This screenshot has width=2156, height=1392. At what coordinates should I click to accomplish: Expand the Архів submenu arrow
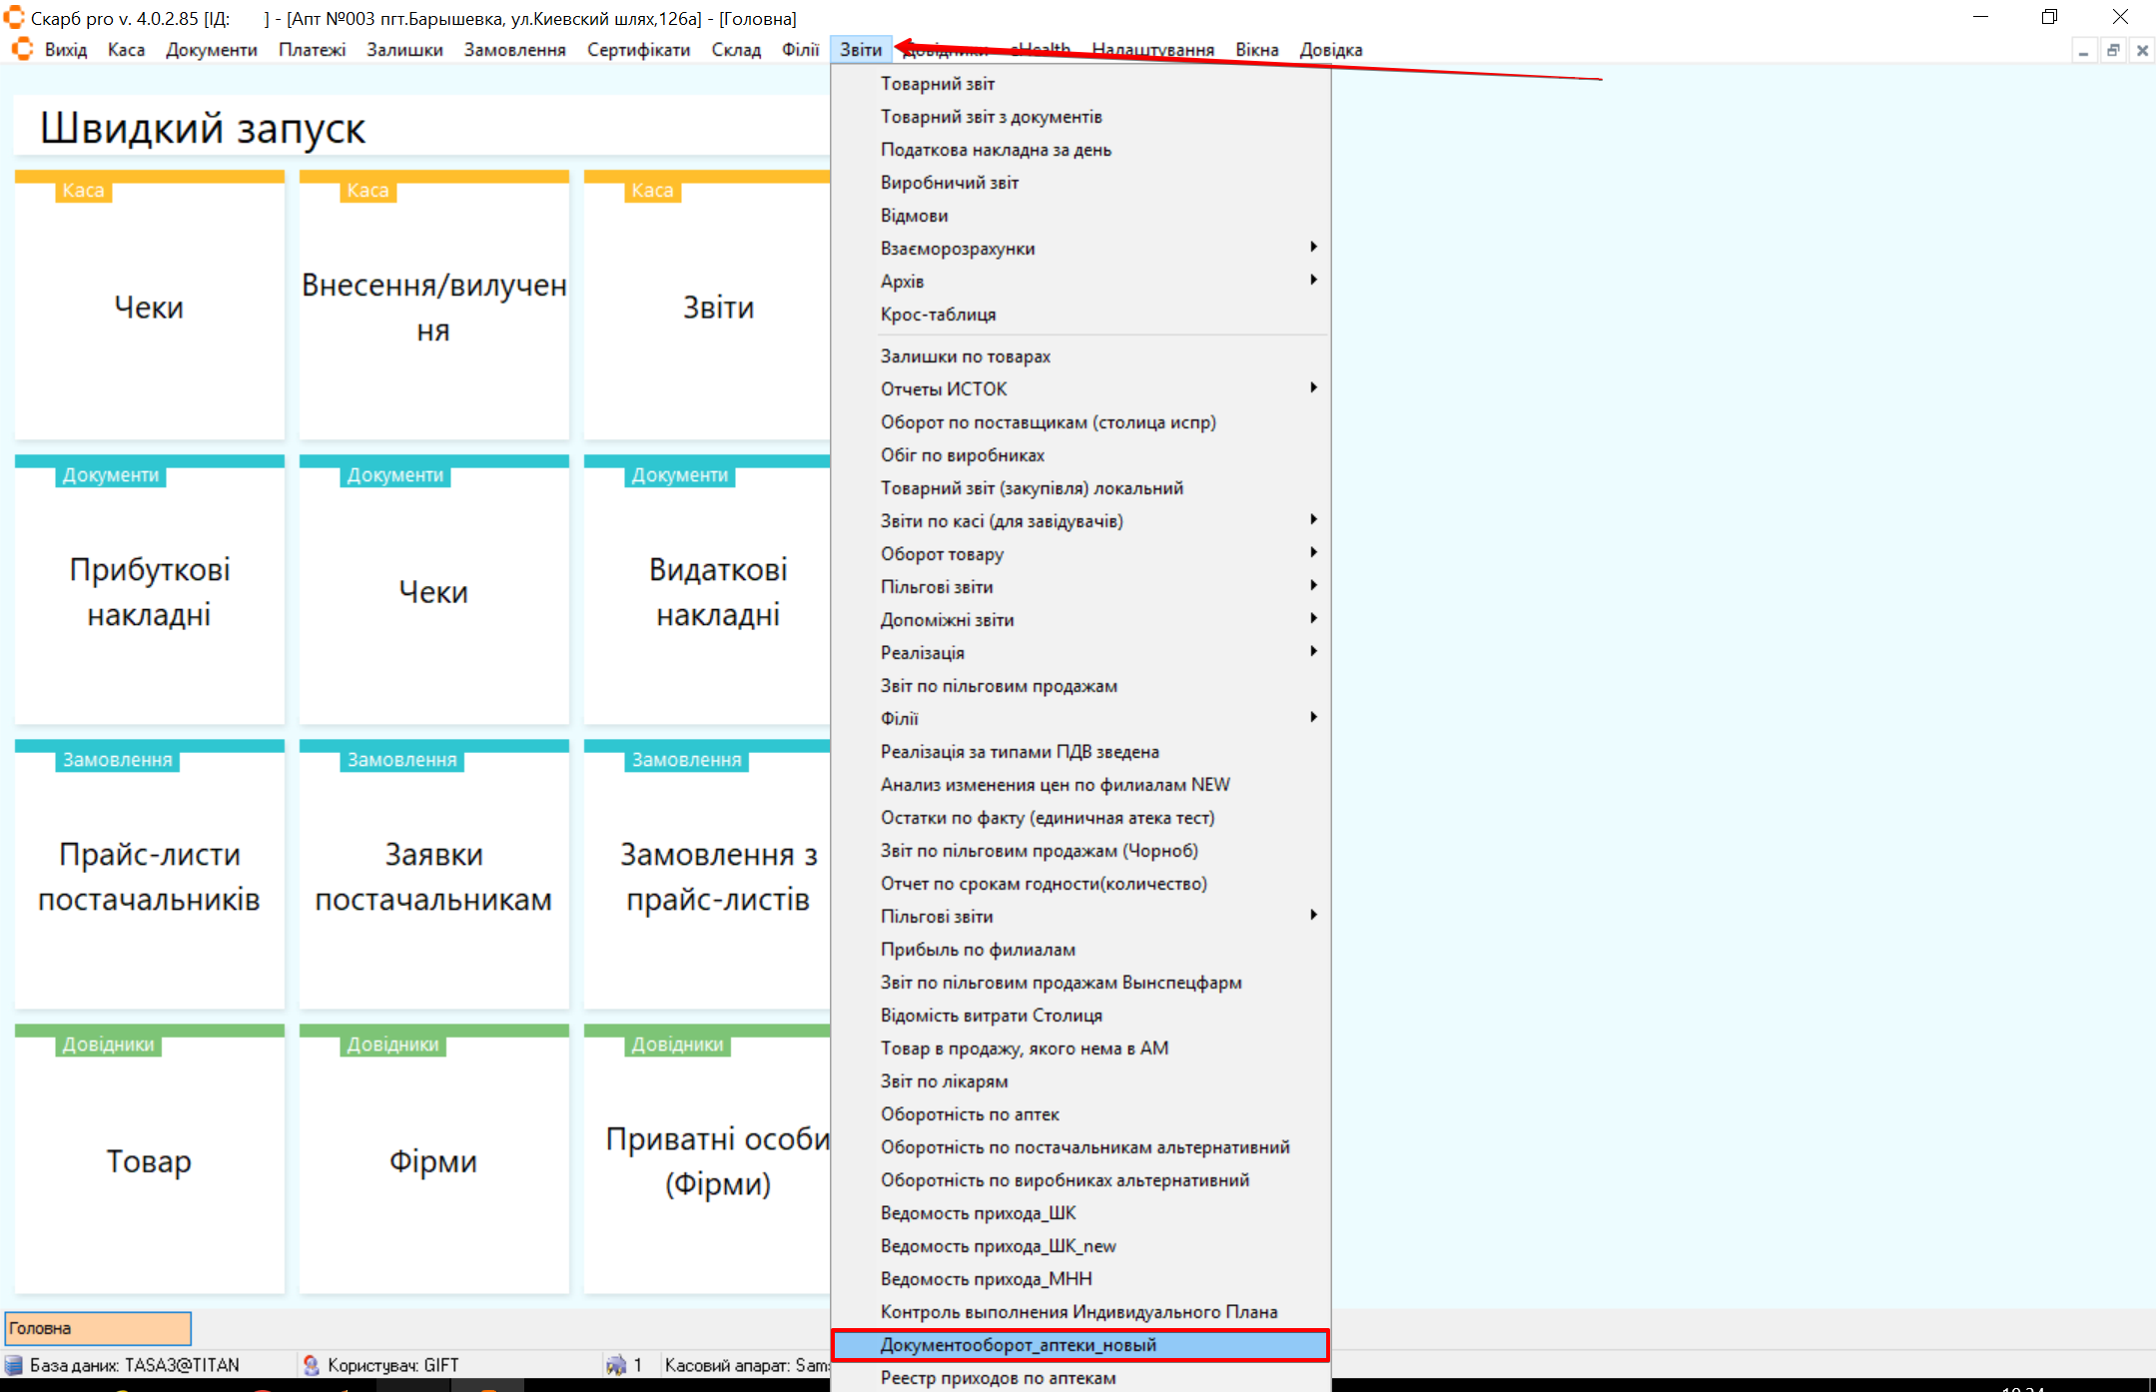click(1312, 281)
